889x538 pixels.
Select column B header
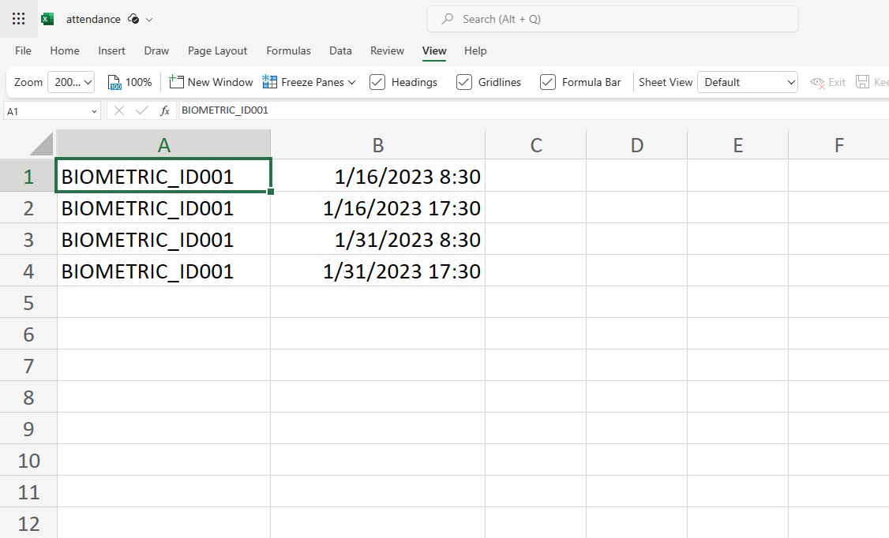pos(378,145)
